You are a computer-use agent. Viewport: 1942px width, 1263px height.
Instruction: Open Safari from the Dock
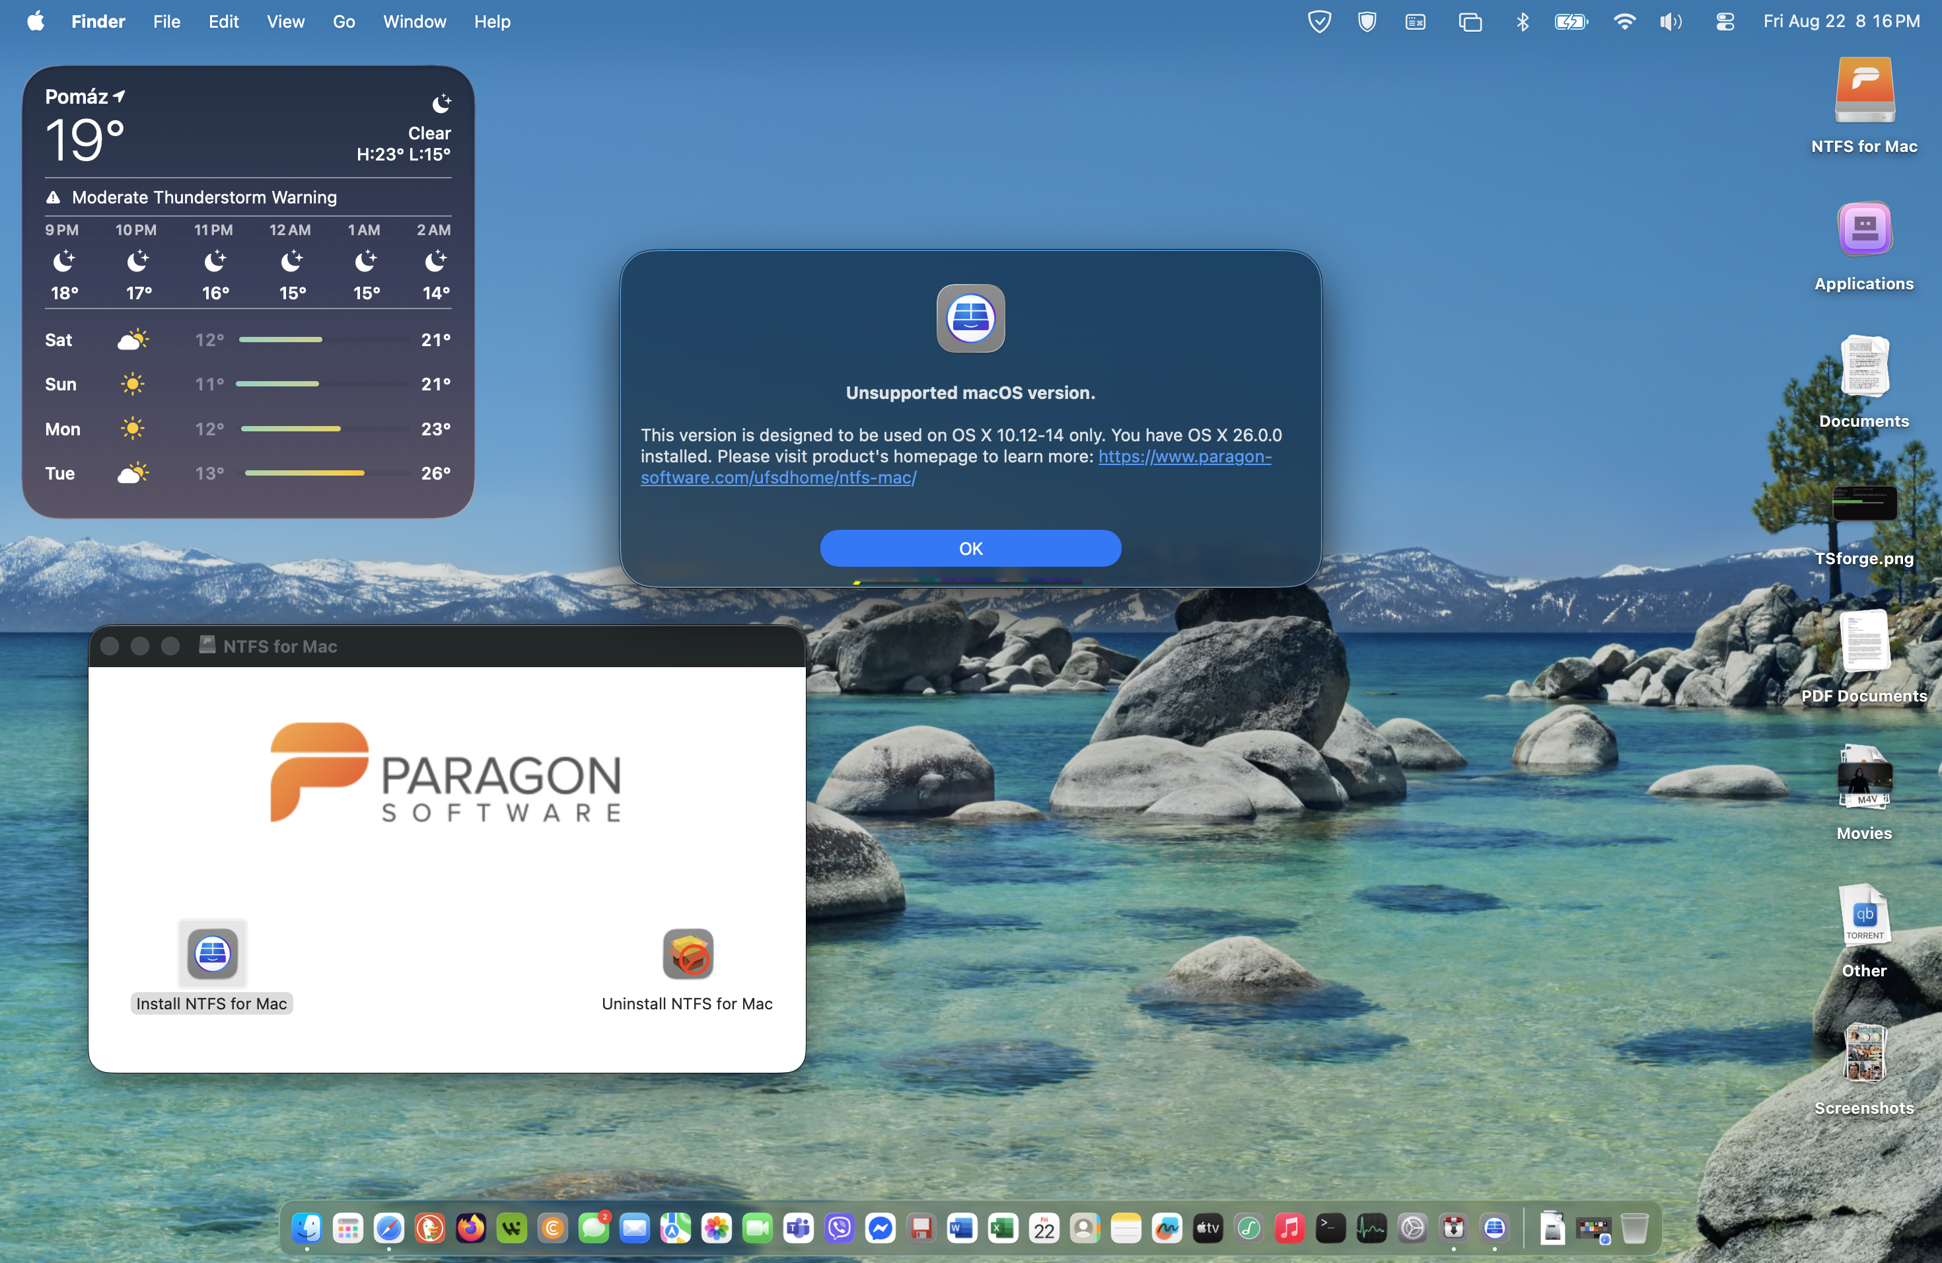(x=389, y=1228)
